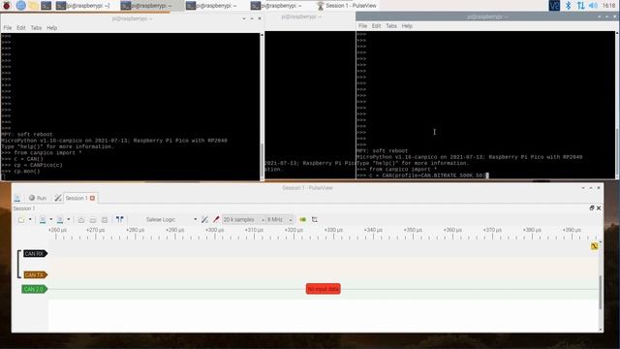The image size is (620, 349).
Task: Open the volume control tray icon
Action: tap(593, 5)
